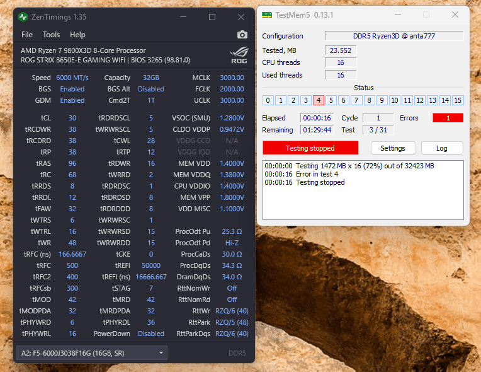Open the TestMem5 Log

click(442, 148)
